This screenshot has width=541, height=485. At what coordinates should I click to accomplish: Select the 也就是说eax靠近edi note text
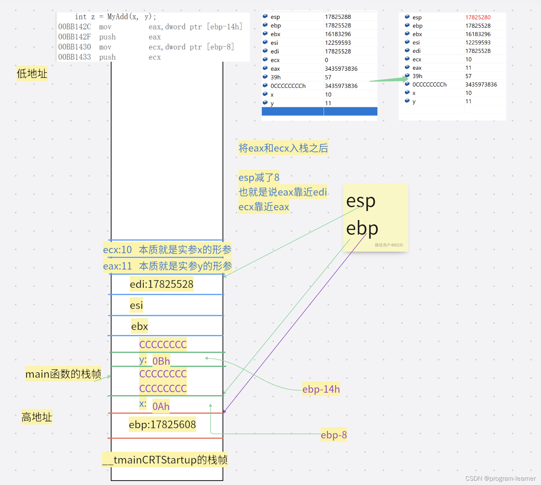click(283, 192)
